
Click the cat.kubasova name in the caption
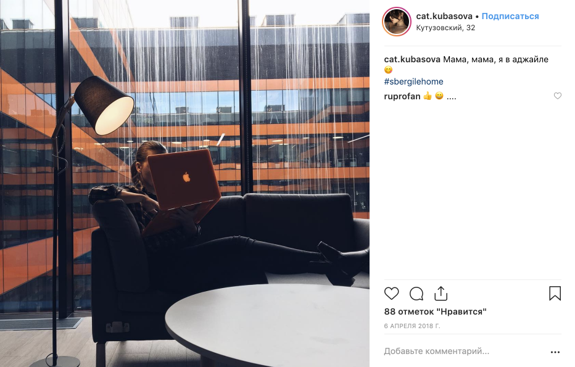click(x=412, y=59)
